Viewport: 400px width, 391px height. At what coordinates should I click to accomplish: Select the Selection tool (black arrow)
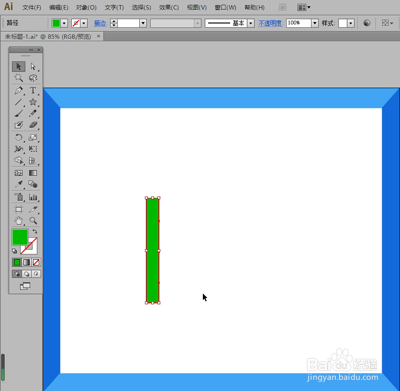click(19, 67)
